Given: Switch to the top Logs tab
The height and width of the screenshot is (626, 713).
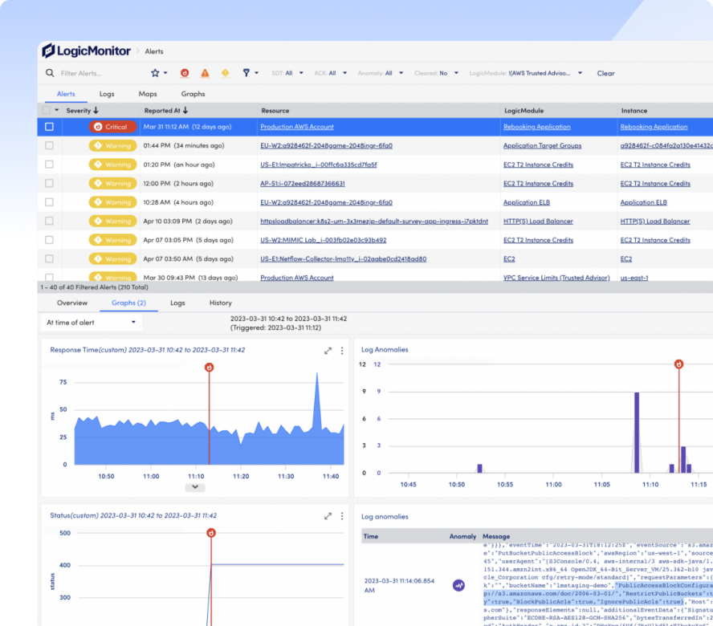Looking at the screenshot, I should tap(107, 94).
